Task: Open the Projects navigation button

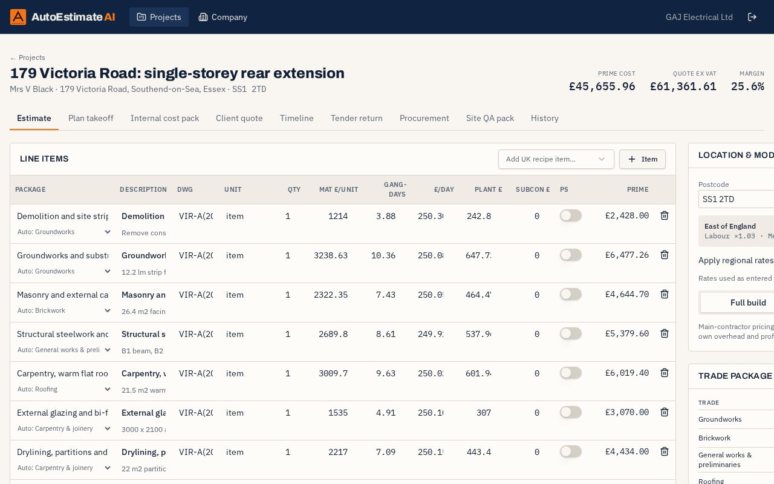Action: (x=159, y=17)
